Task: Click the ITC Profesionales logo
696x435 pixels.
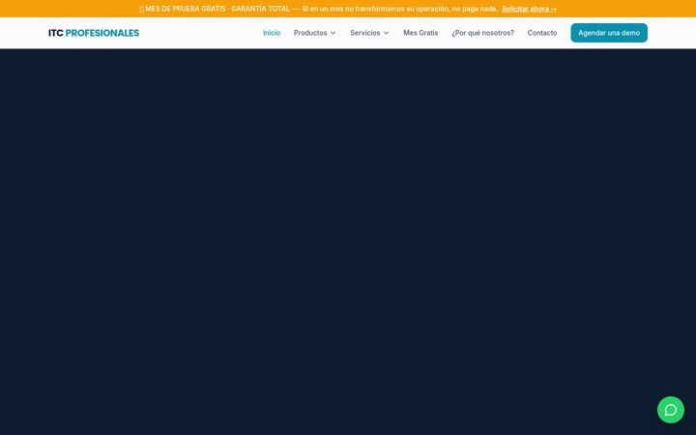Action: pos(94,33)
